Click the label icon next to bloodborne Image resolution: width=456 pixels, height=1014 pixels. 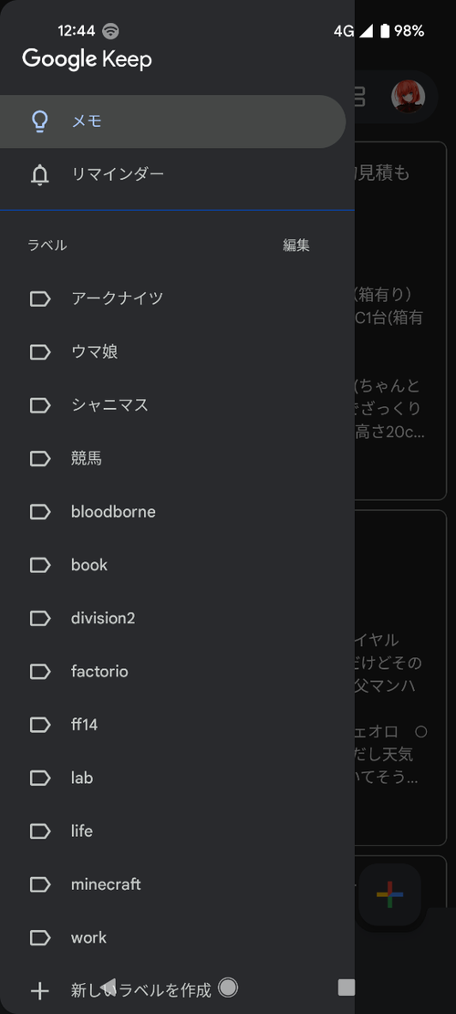[x=40, y=511]
